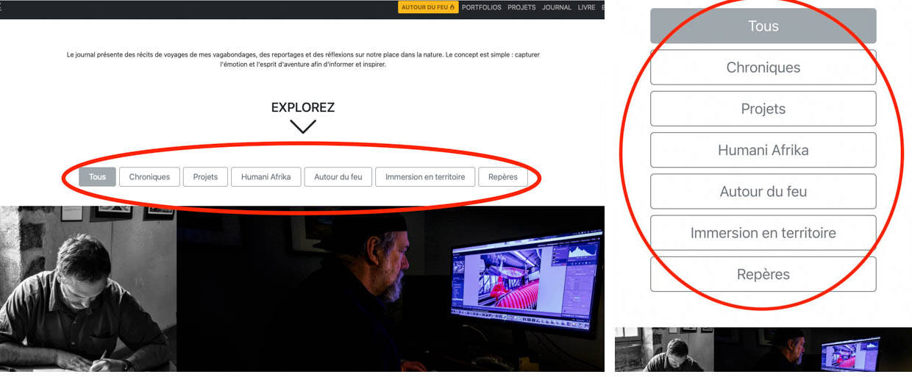Go to PROJETS in the top navigation bar
Screen dimensions: 912x377
[x=521, y=7]
